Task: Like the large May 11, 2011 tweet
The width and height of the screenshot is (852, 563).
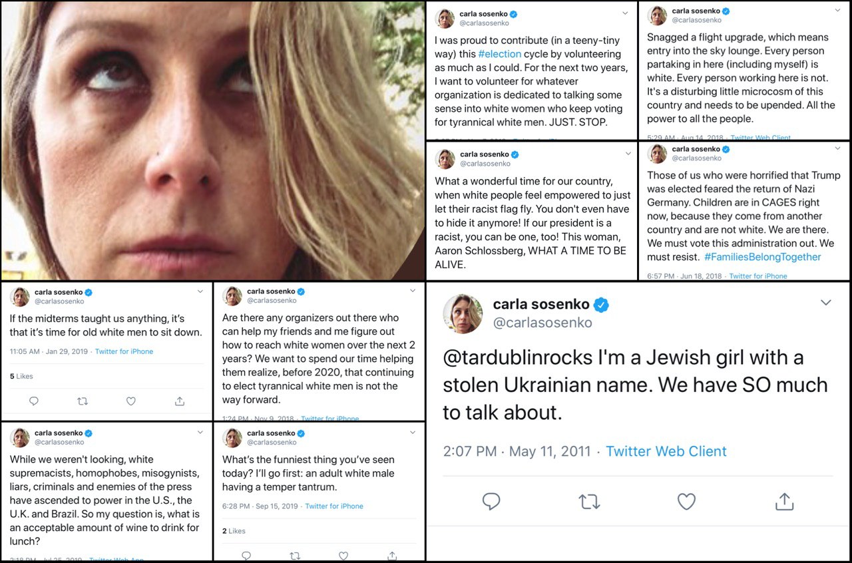Action: click(686, 502)
